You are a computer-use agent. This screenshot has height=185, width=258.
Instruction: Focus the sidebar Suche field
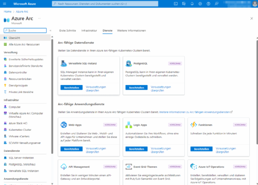coord(25,30)
